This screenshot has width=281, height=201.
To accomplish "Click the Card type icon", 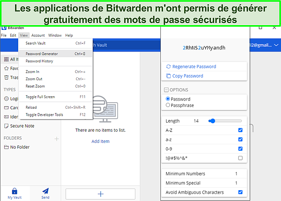I will (6, 107).
